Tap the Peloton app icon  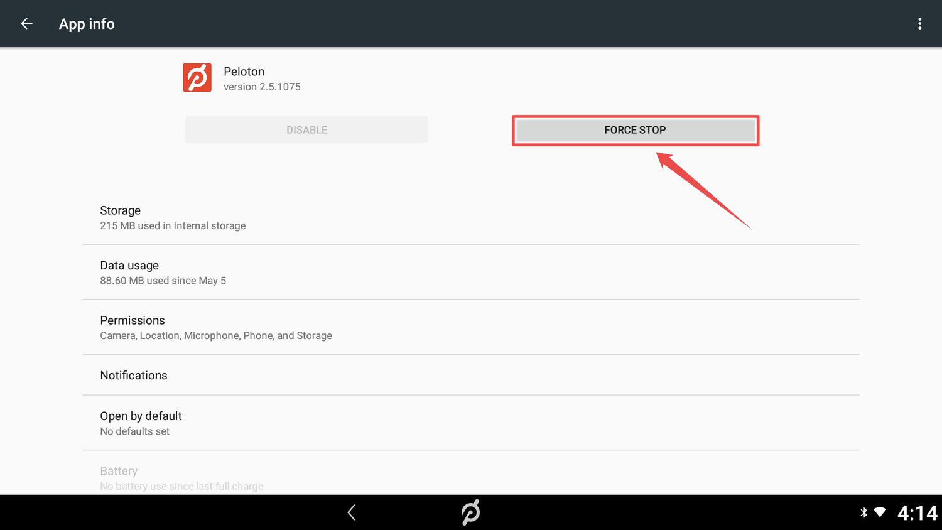(x=197, y=78)
